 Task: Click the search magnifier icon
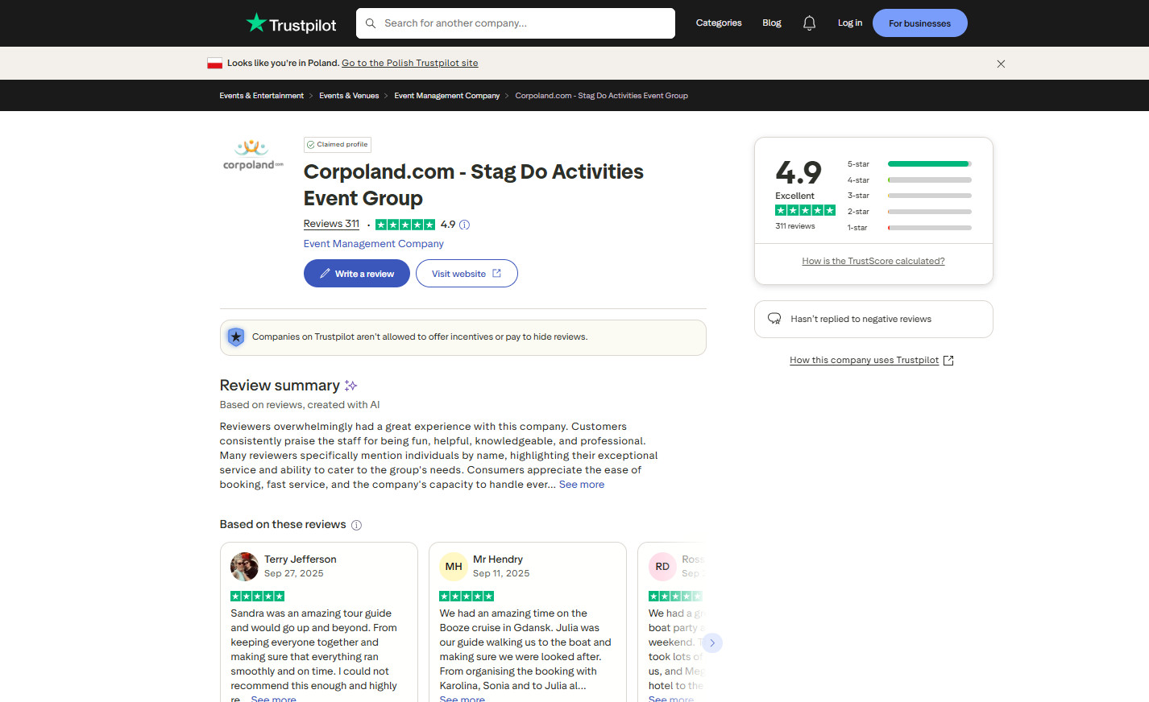click(x=371, y=23)
